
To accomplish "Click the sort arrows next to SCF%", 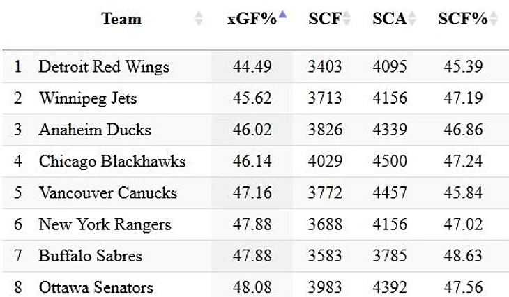I will [x=494, y=20].
